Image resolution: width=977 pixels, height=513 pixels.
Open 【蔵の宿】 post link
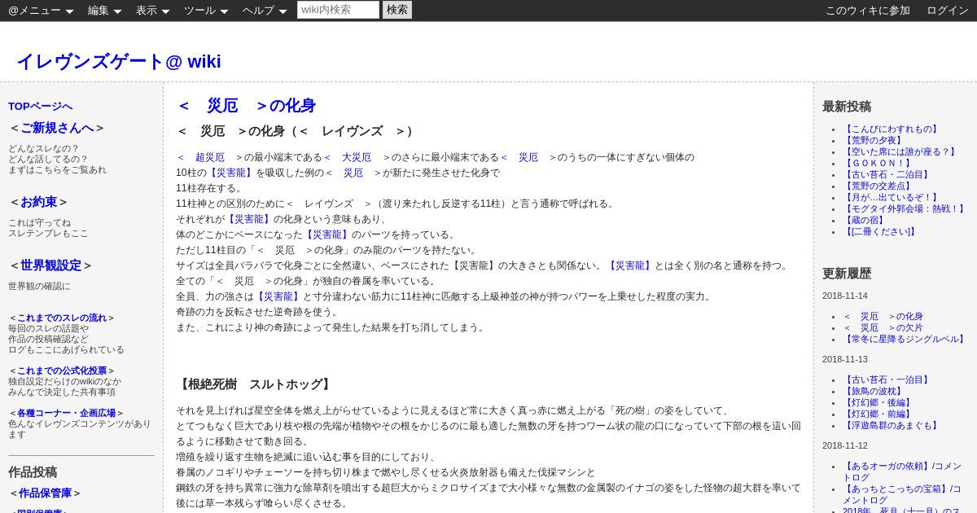pyautogui.click(x=863, y=221)
